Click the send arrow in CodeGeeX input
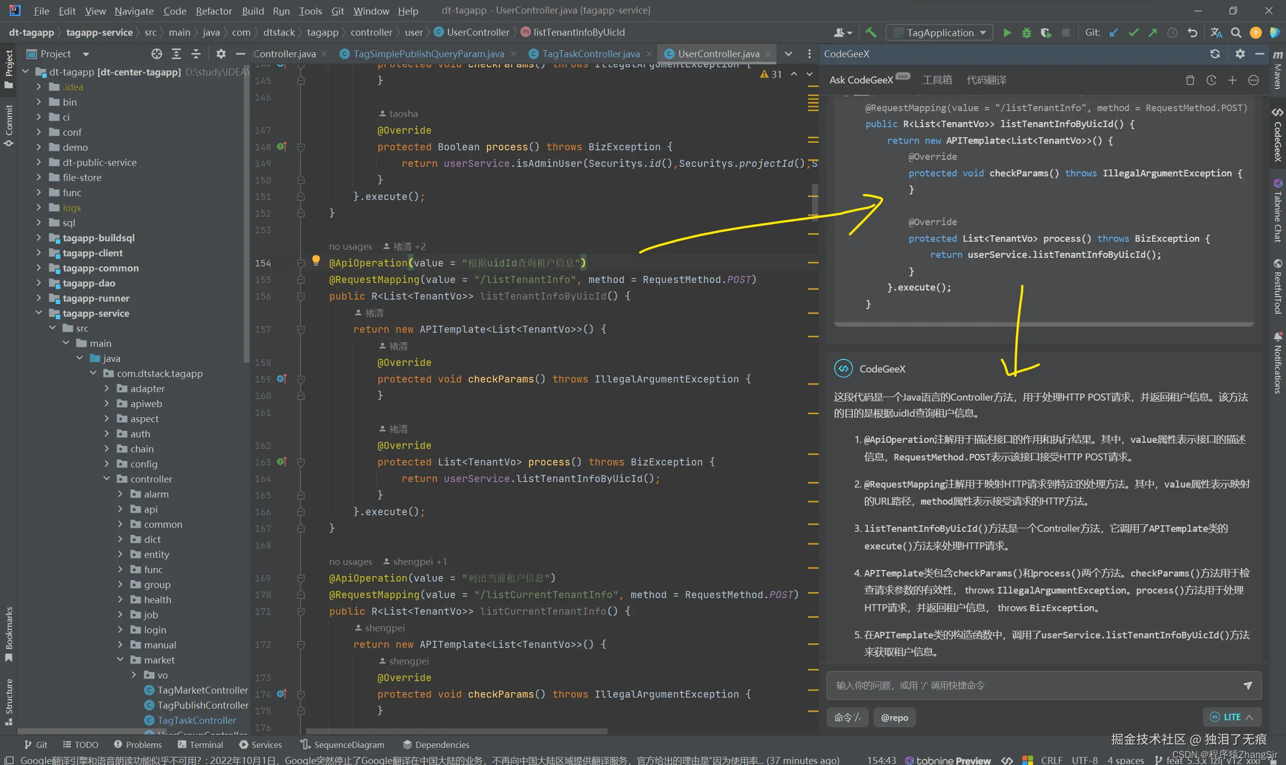 point(1247,685)
